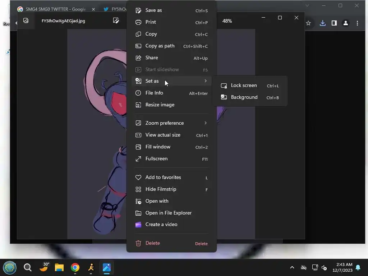Click the Save as disk icon
The height and width of the screenshot is (276, 368).
click(138, 10)
